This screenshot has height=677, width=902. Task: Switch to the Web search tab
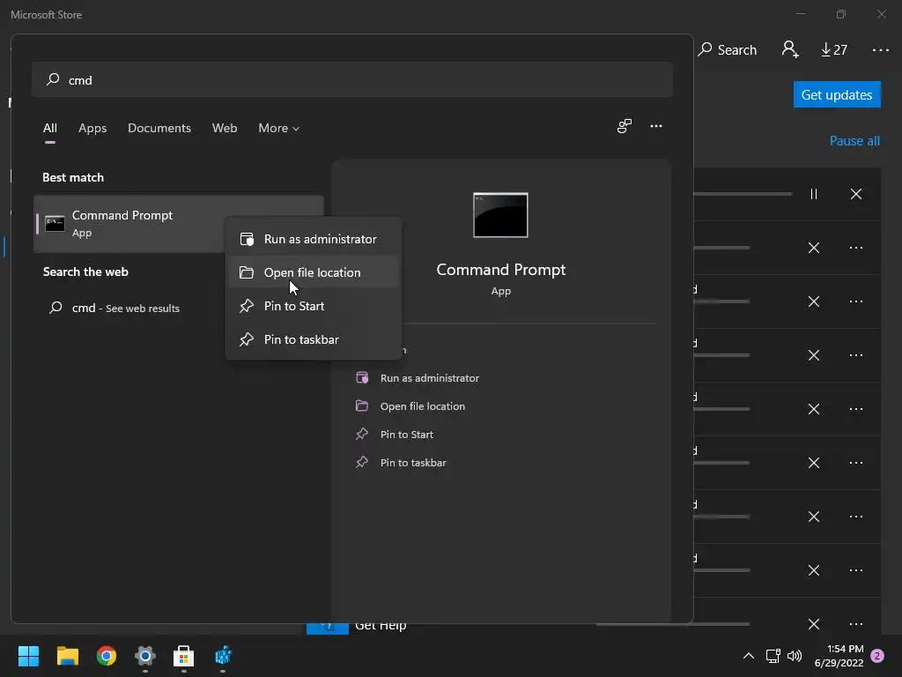(225, 128)
